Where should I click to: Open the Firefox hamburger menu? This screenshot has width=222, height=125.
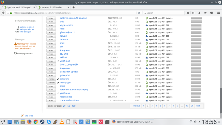[x=218, y=13]
